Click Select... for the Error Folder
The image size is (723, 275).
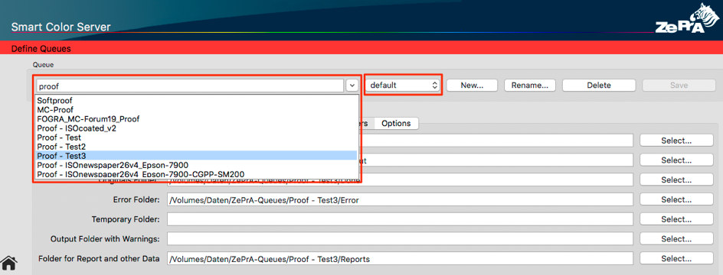(x=676, y=199)
